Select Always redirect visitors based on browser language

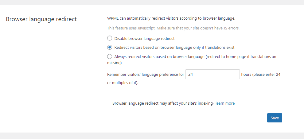point(110,56)
